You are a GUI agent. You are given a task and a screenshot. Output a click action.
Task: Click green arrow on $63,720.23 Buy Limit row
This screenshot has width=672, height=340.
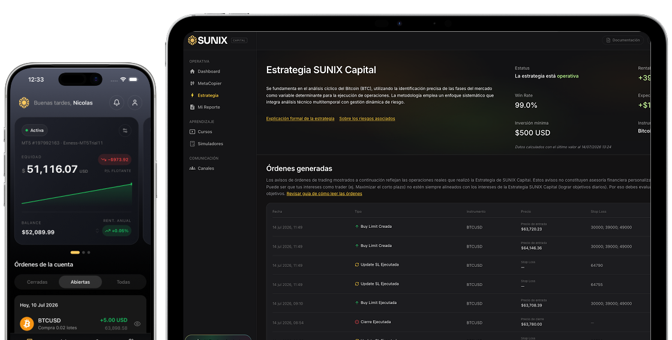click(x=356, y=227)
